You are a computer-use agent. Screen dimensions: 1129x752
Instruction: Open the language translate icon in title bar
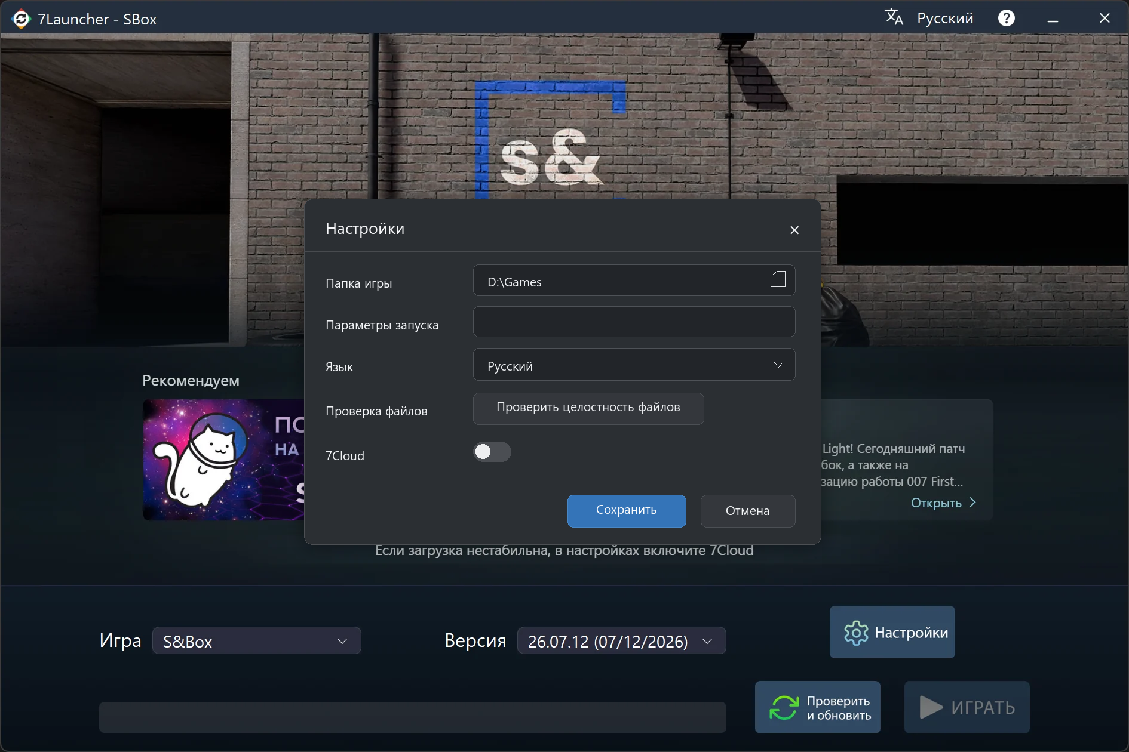coord(894,17)
